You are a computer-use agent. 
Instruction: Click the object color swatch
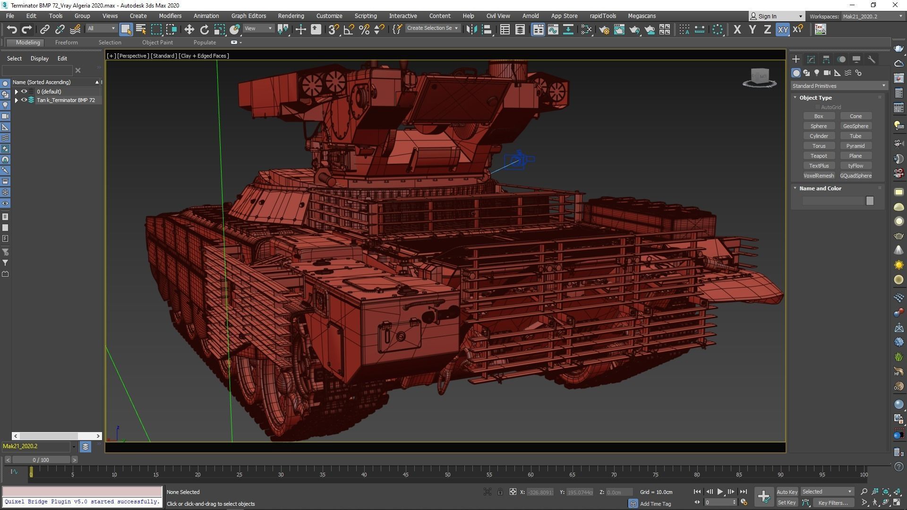(x=869, y=201)
